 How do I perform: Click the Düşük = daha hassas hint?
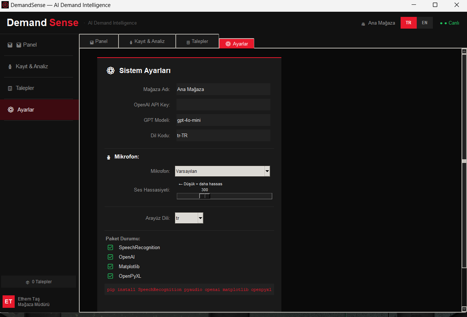coord(200,184)
